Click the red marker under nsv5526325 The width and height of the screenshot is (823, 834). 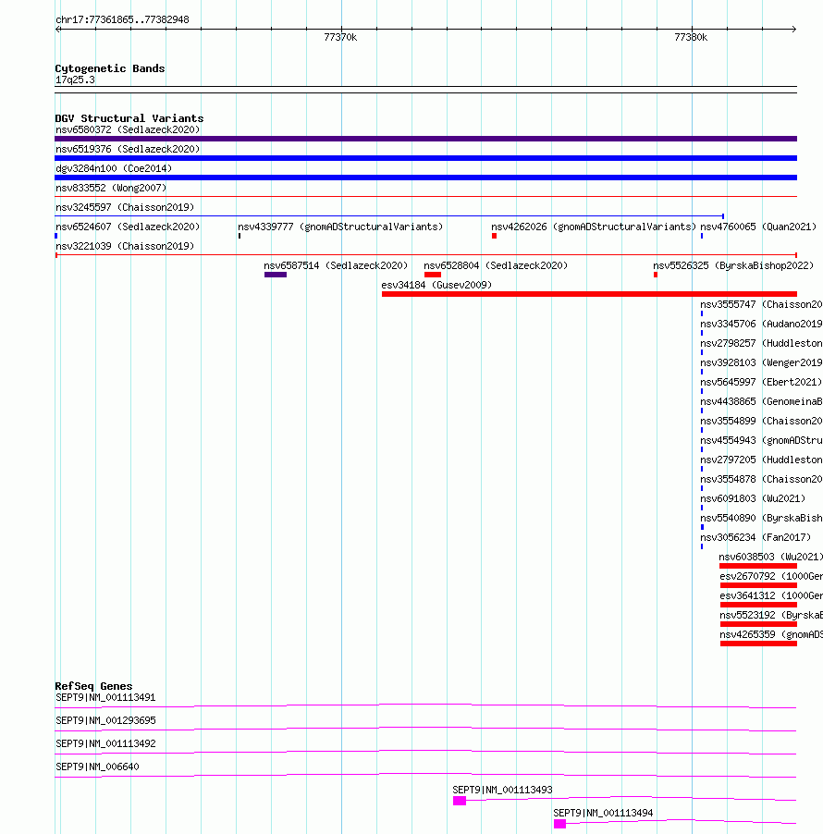(x=656, y=275)
